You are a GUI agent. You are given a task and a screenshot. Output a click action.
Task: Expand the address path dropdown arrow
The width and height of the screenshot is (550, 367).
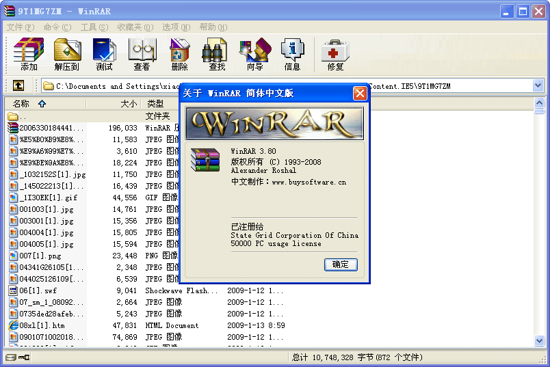pyautogui.click(x=538, y=86)
